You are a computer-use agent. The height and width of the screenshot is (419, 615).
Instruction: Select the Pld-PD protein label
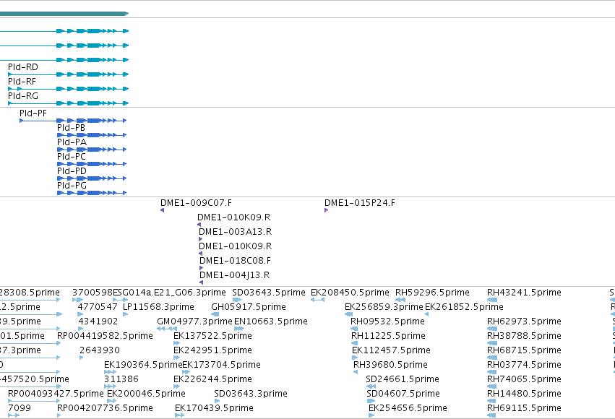[x=72, y=171]
